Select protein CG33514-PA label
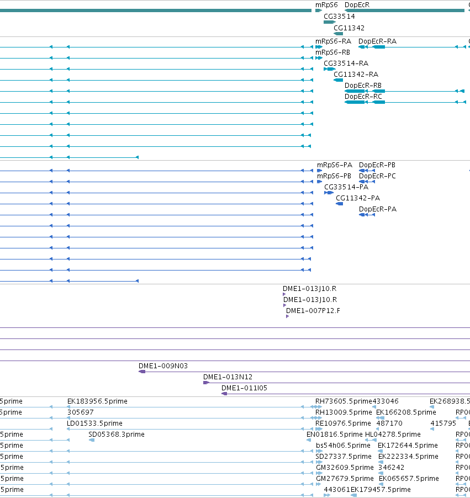The image size is (470, 498). (x=346, y=187)
